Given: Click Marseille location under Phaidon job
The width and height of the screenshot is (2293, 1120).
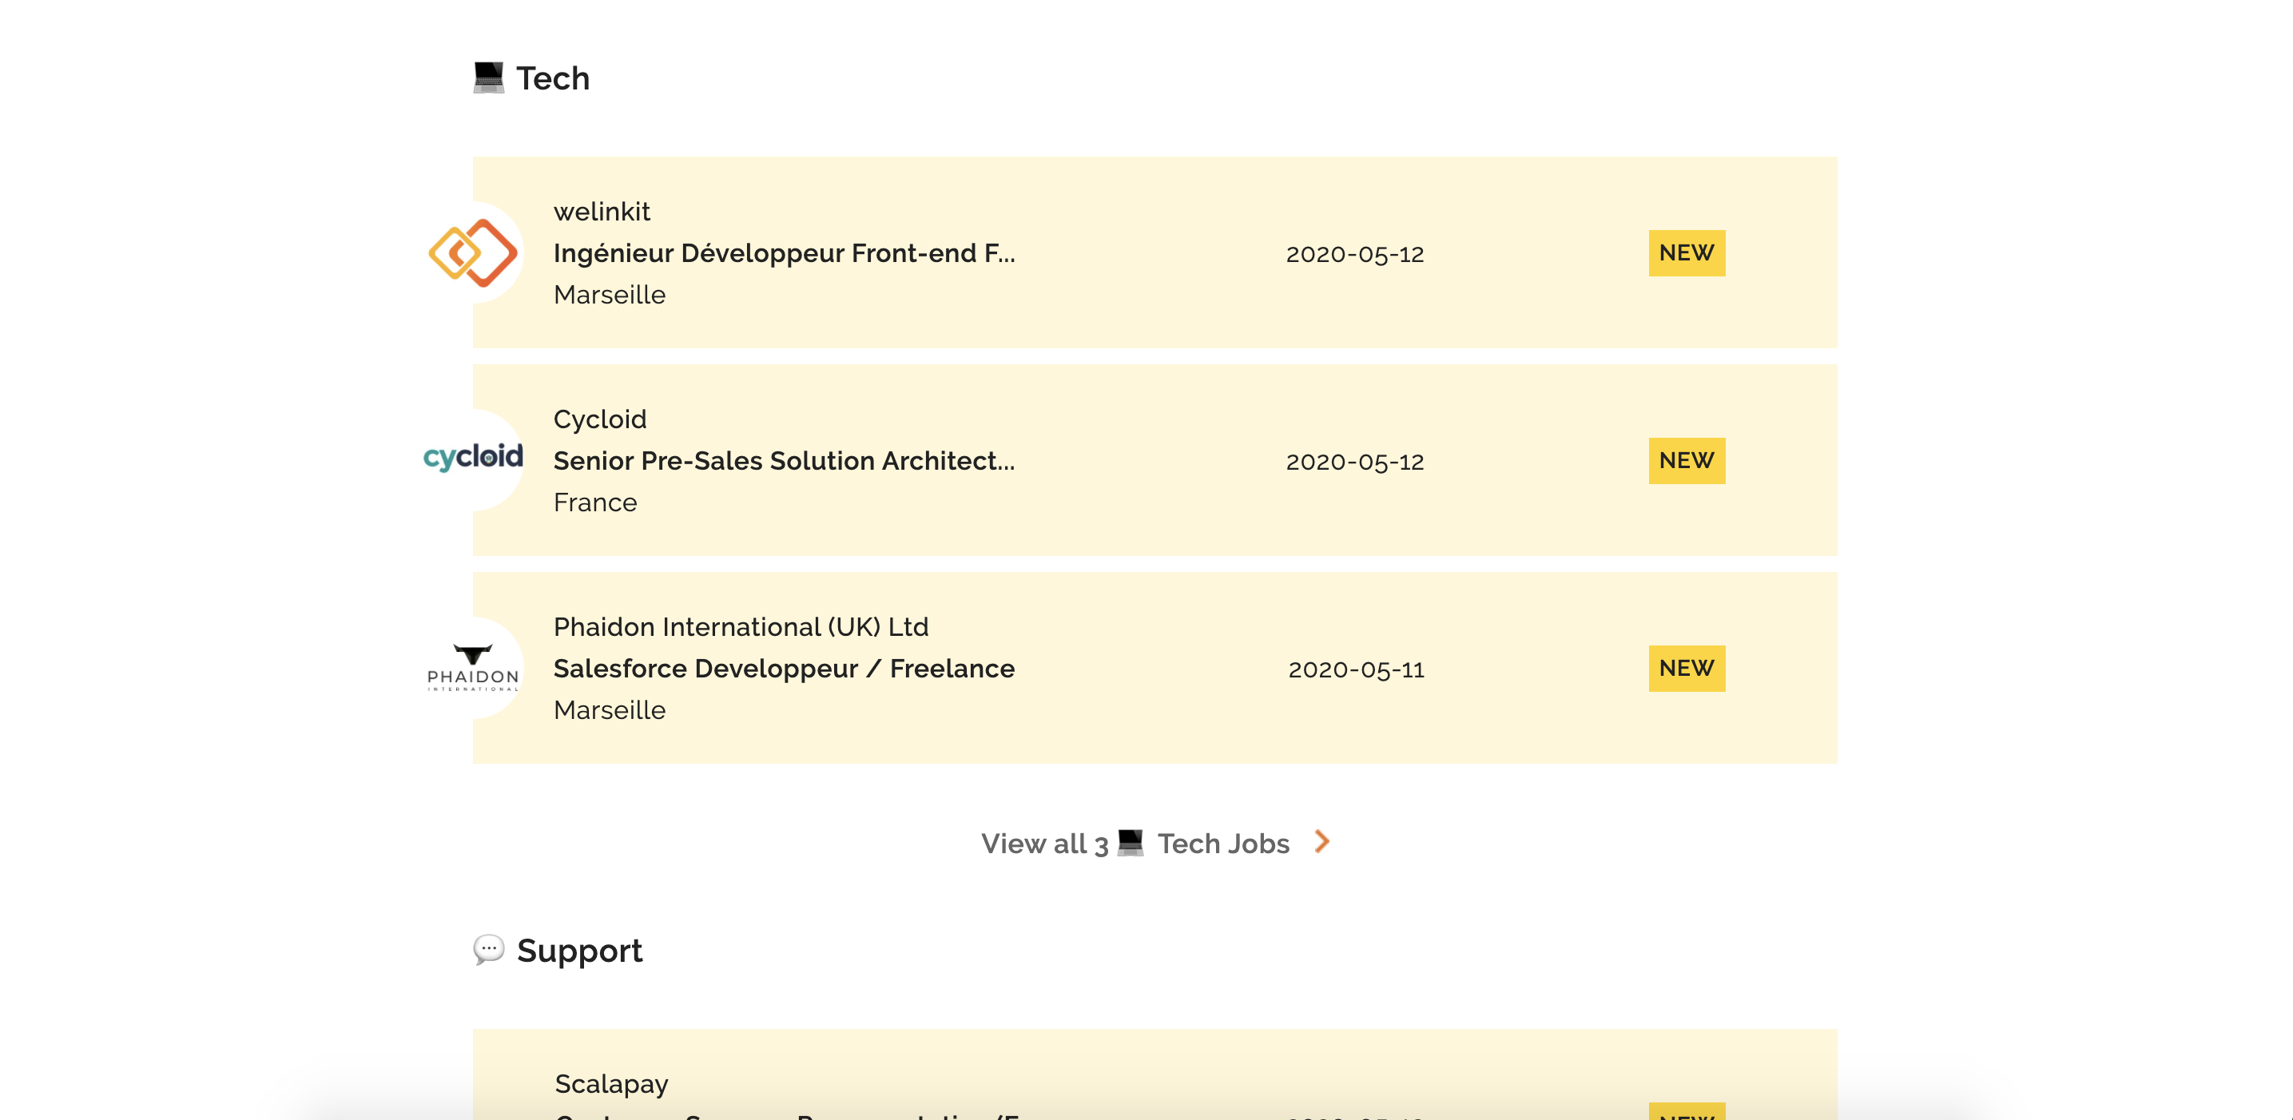Looking at the screenshot, I should (x=609, y=709).
